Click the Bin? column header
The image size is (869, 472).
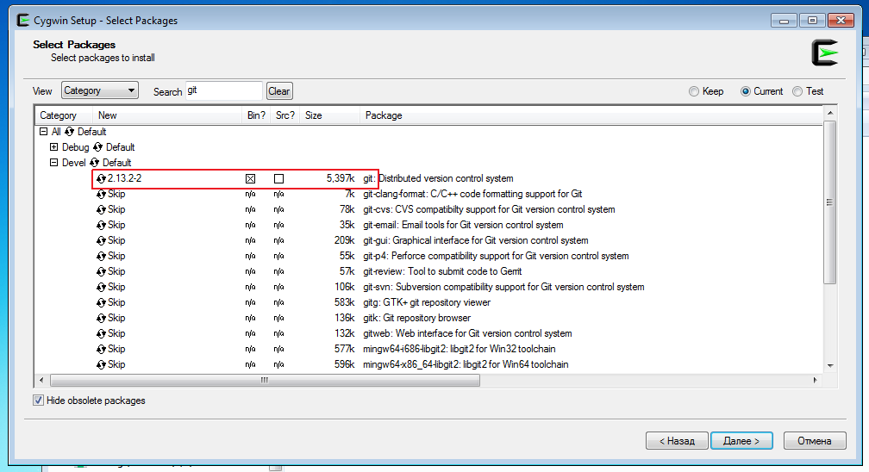click(x=257, y=115)
